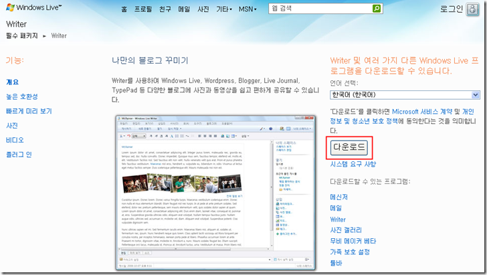
Task: Click the 사진 갤러리 program link
Action: point(346,230)
